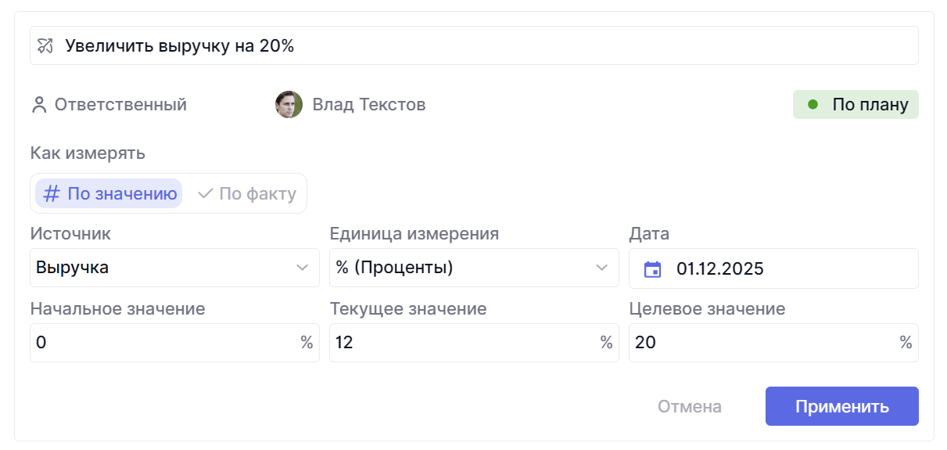947x450 pixels.
Task: Switch measurement to По факту
Action: pyautogui.click(x=247, y=194)
